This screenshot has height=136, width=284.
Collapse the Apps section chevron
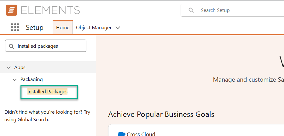point(8,68)
